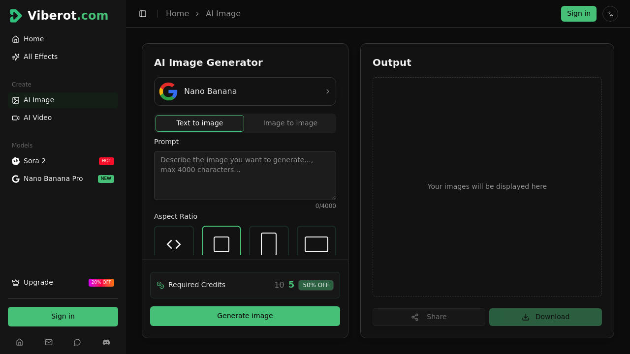Click the email contact icon in footer
630x354 pixels.
(x=49, y=342)
